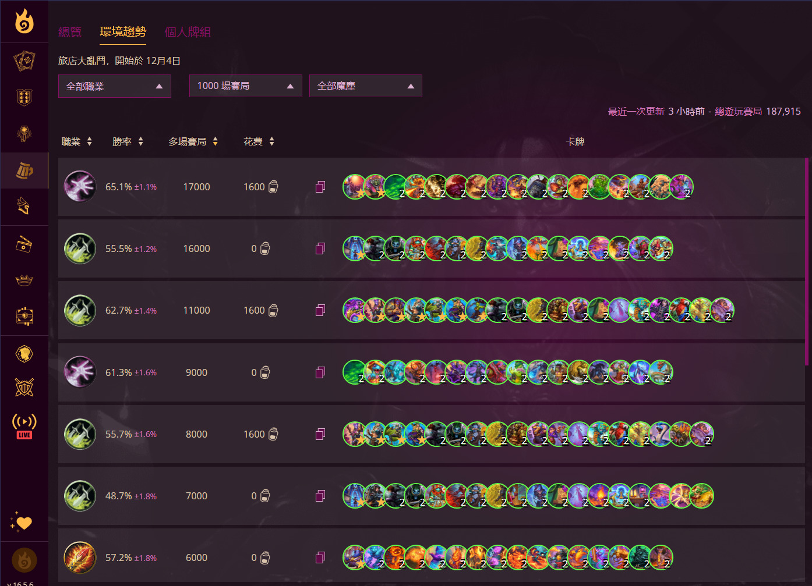Open the 1000 場賽局 games dropdown
Viewport: 812px width, 586px height.
coord(245,86)
